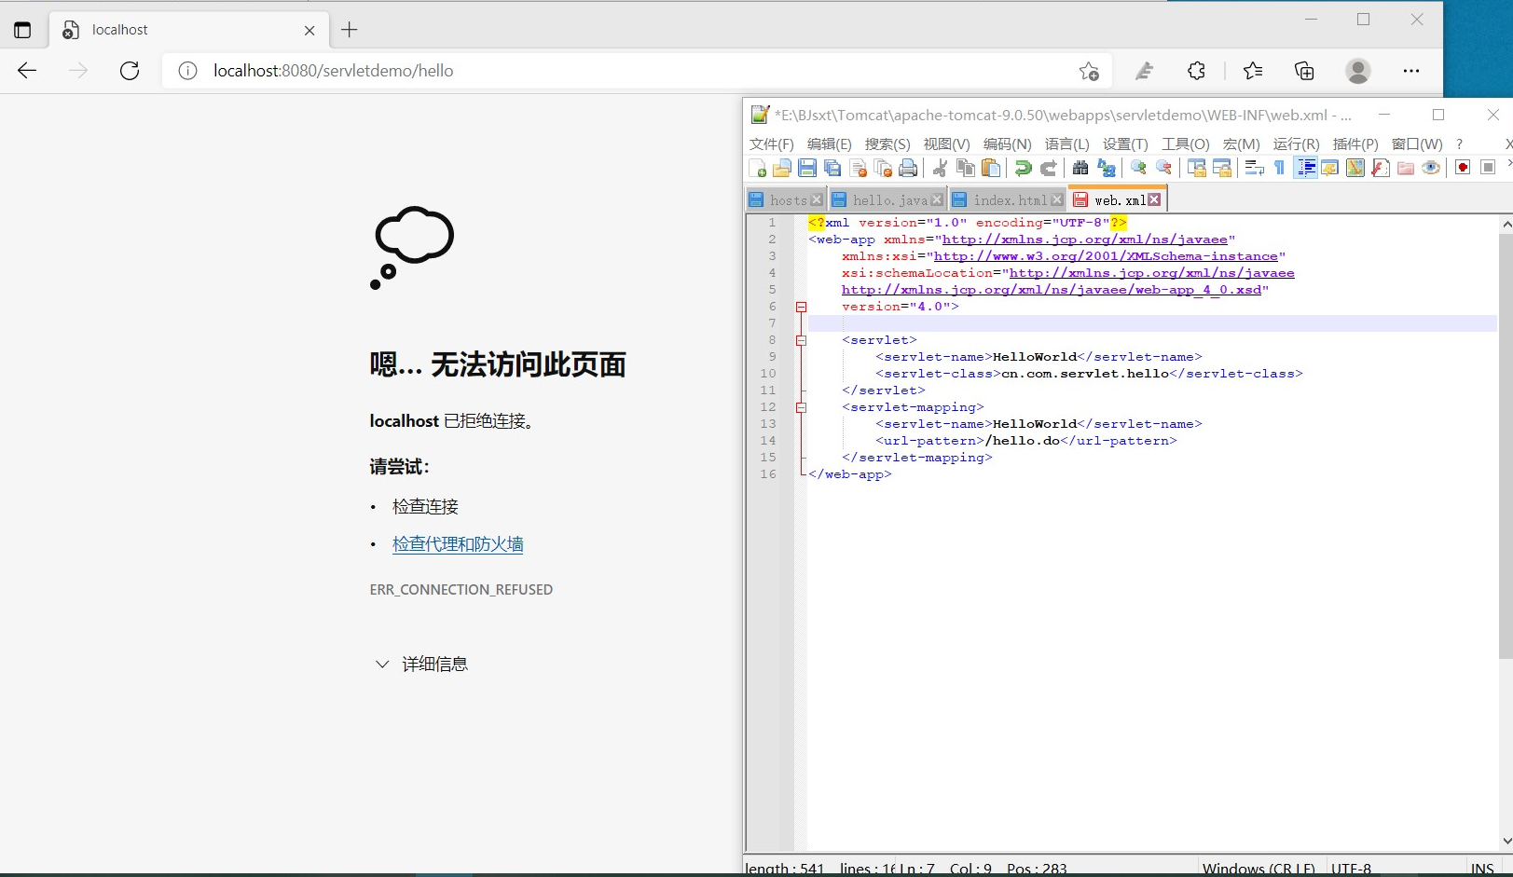Screen dimensions: 1513x877
Task: Click the Notepad++ vertical scrollbar
Action: [1506, 447]
